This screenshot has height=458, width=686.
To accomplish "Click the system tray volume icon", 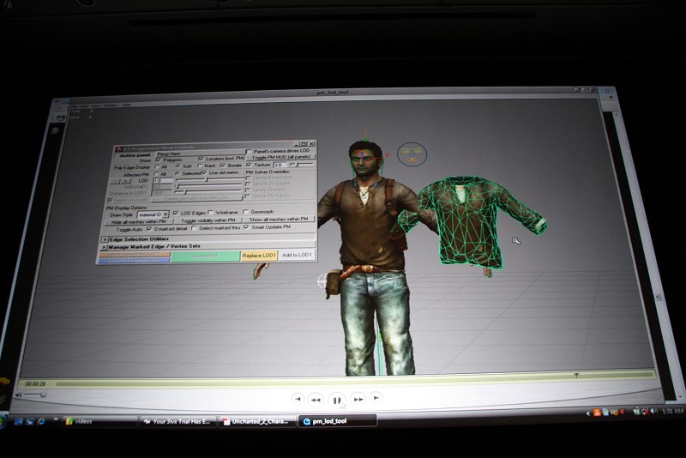I will (653, 411).
